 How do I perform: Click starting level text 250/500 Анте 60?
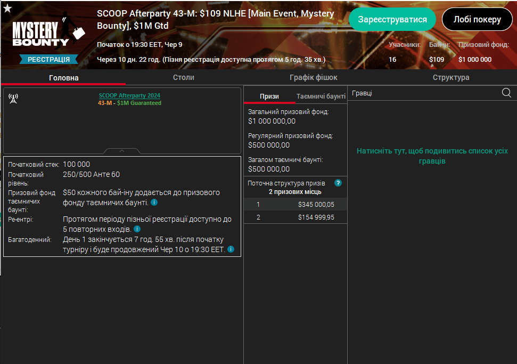click(92, 174)
